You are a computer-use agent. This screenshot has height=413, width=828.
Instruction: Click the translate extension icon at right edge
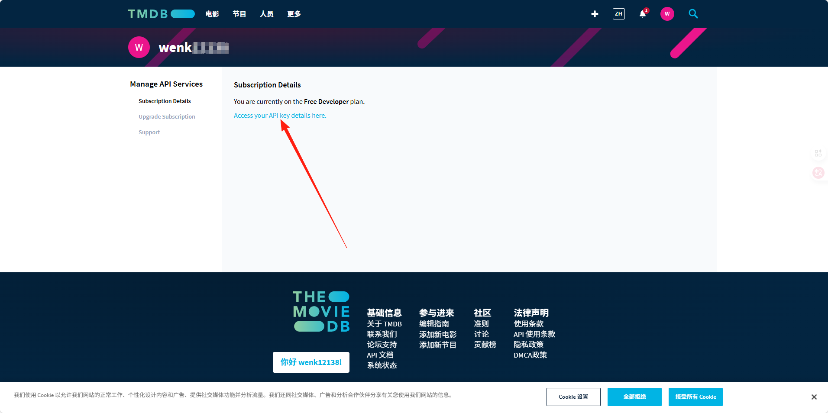[818, 173]
